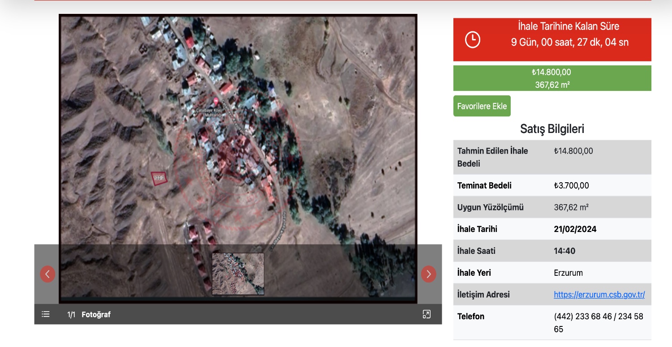Click the Uygun Yüzölçümü row label
The width and height of the screenshot is (672, 347).
click(x=490, y=207)
